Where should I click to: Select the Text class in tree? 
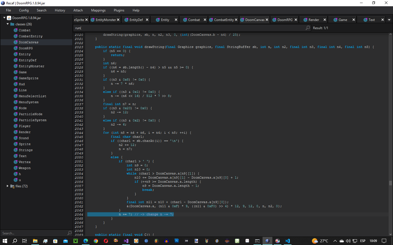(x=23, y=156)
